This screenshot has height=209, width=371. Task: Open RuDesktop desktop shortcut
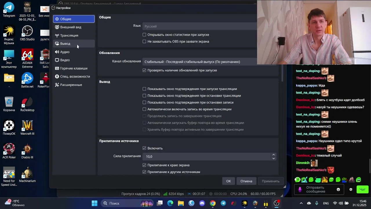(x=27, y=104)
